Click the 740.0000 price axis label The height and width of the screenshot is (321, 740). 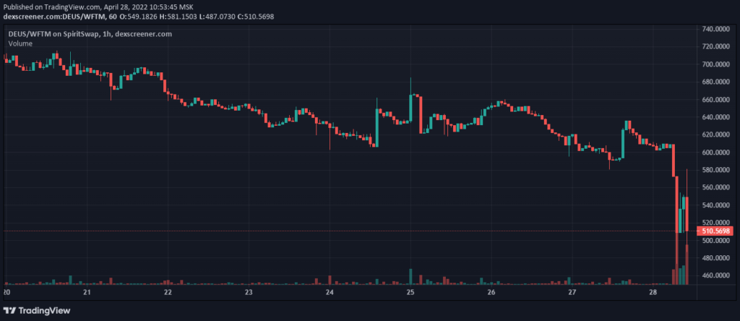pos(715,29)
